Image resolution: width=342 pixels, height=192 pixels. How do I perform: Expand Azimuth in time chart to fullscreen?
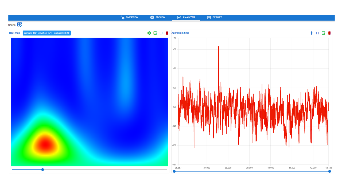(317, 33)
